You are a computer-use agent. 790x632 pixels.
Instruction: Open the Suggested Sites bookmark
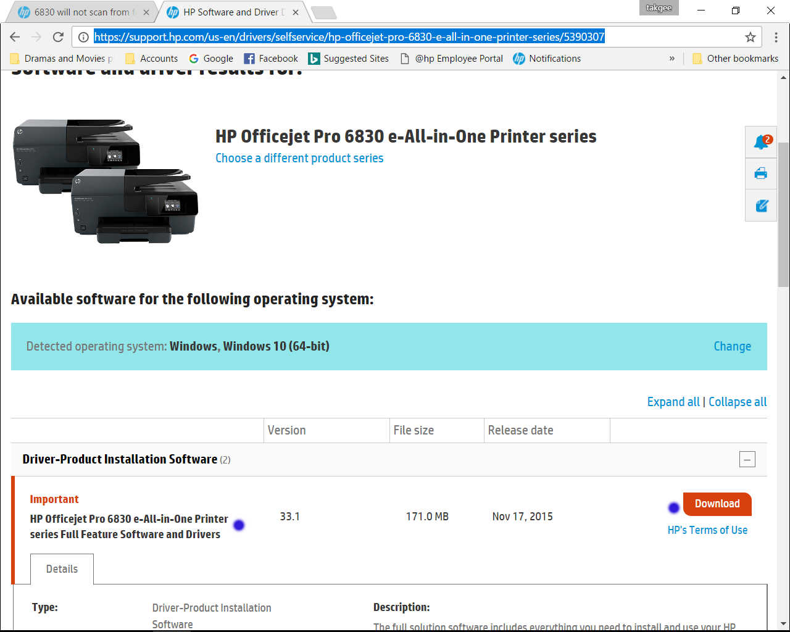point(349,59)
